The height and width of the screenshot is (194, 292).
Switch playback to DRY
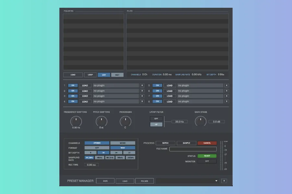click(x=104, y=75)
